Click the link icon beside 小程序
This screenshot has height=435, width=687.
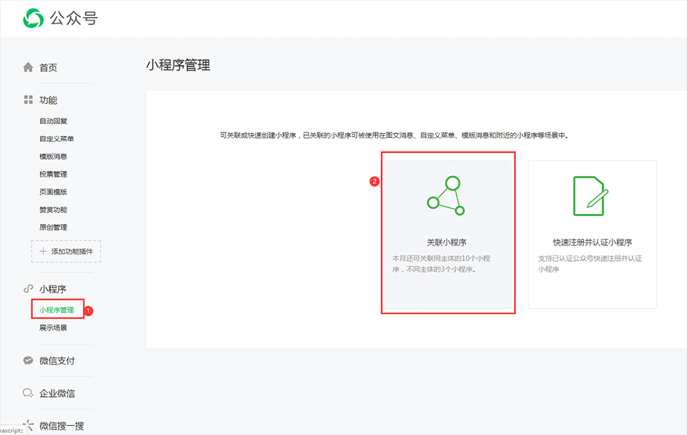coord(28,288)
